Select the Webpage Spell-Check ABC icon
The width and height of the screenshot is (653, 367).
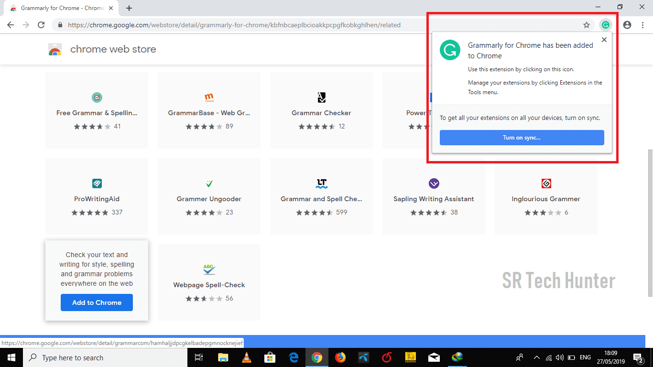(209, 269)
